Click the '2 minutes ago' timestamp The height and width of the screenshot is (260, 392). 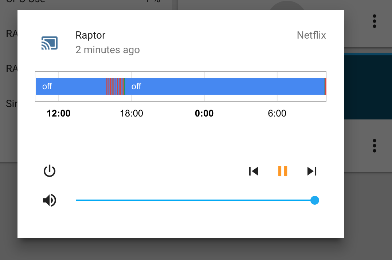107,50
